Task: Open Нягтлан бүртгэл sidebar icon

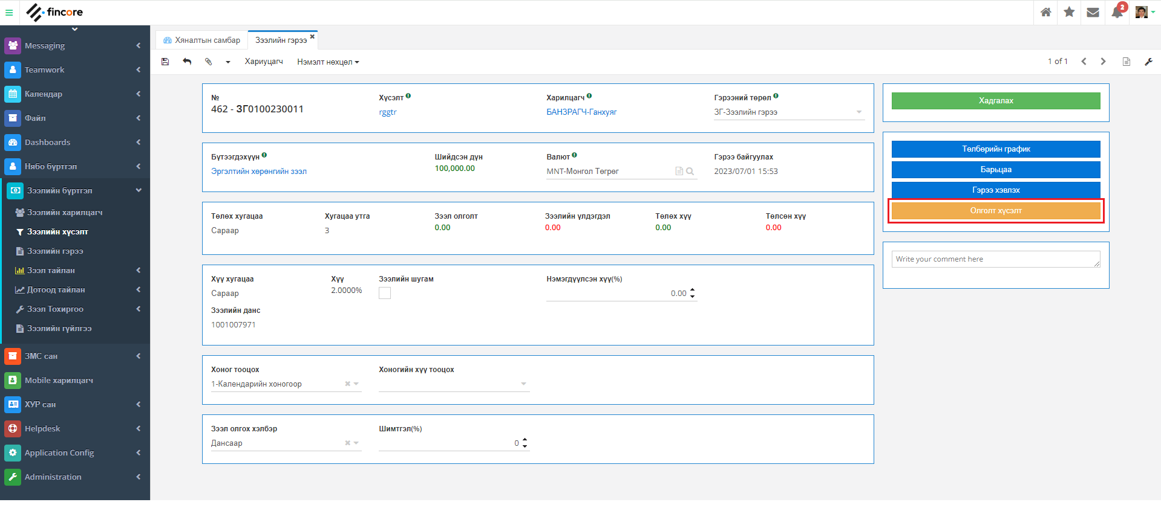Action: click(13, 167)
